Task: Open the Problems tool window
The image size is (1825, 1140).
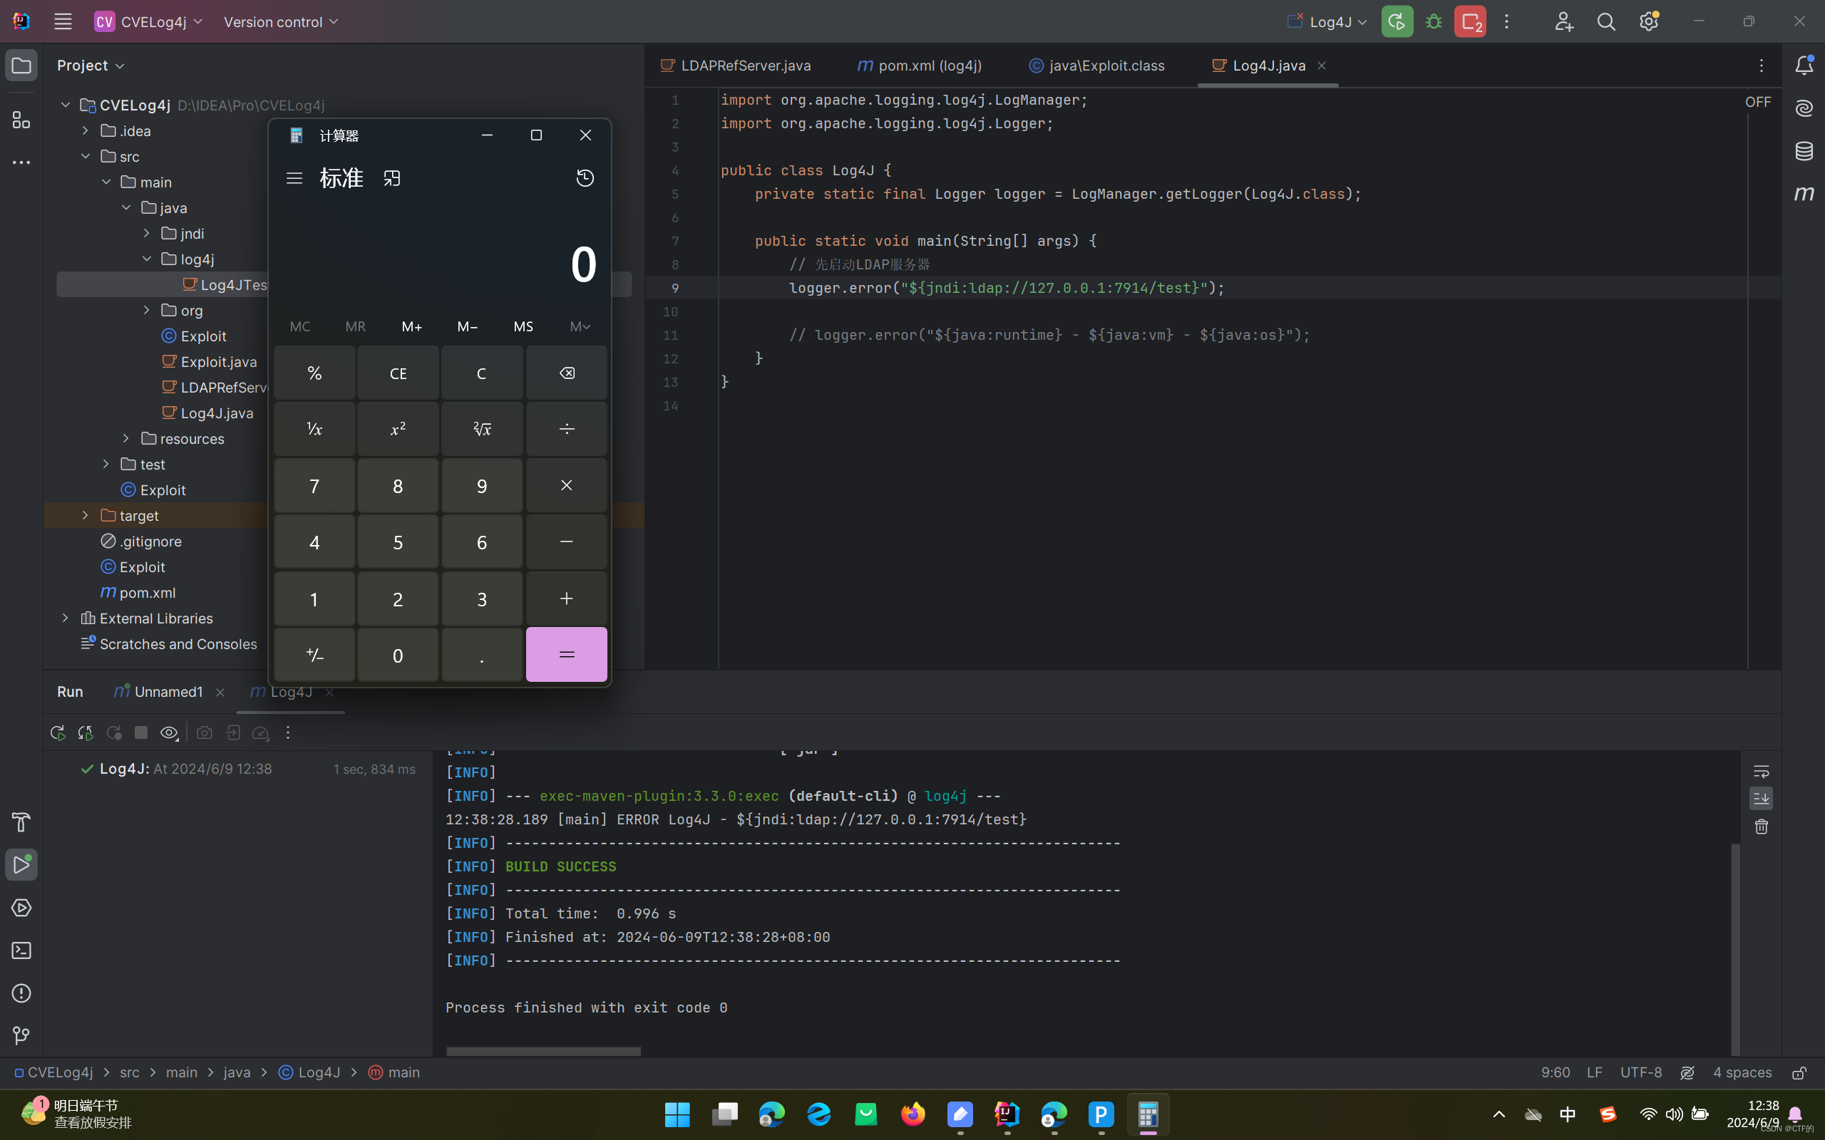Action: 21,994
